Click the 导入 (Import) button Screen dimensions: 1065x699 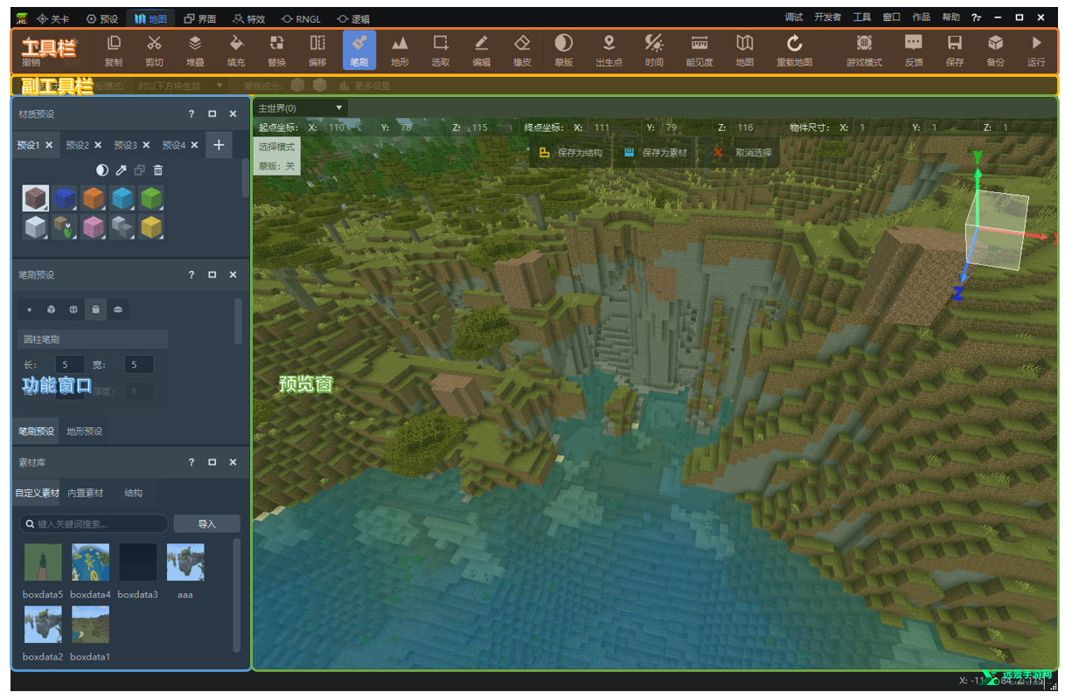point(206,523)
